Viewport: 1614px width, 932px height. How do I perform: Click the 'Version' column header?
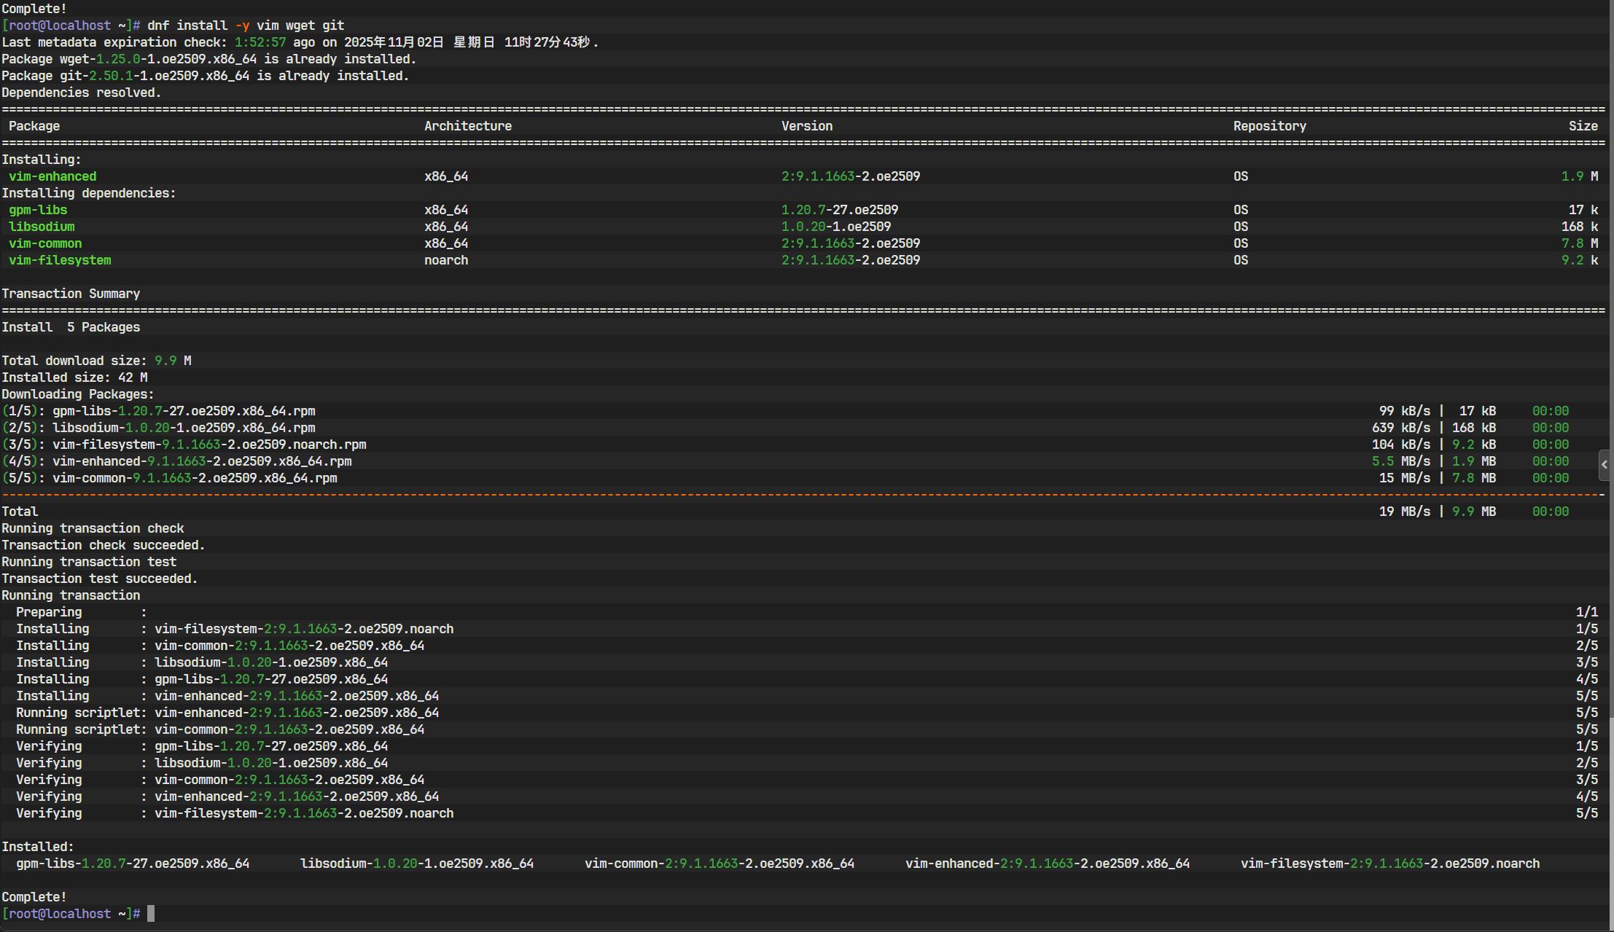(x=806, y=126)
